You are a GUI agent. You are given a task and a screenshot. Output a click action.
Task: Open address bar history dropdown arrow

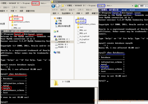[x=133, y=6]
